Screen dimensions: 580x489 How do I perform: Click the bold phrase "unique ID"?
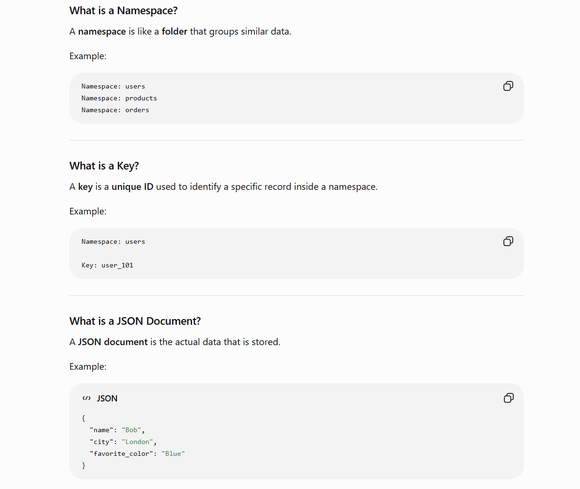click(x=132, y=187)
